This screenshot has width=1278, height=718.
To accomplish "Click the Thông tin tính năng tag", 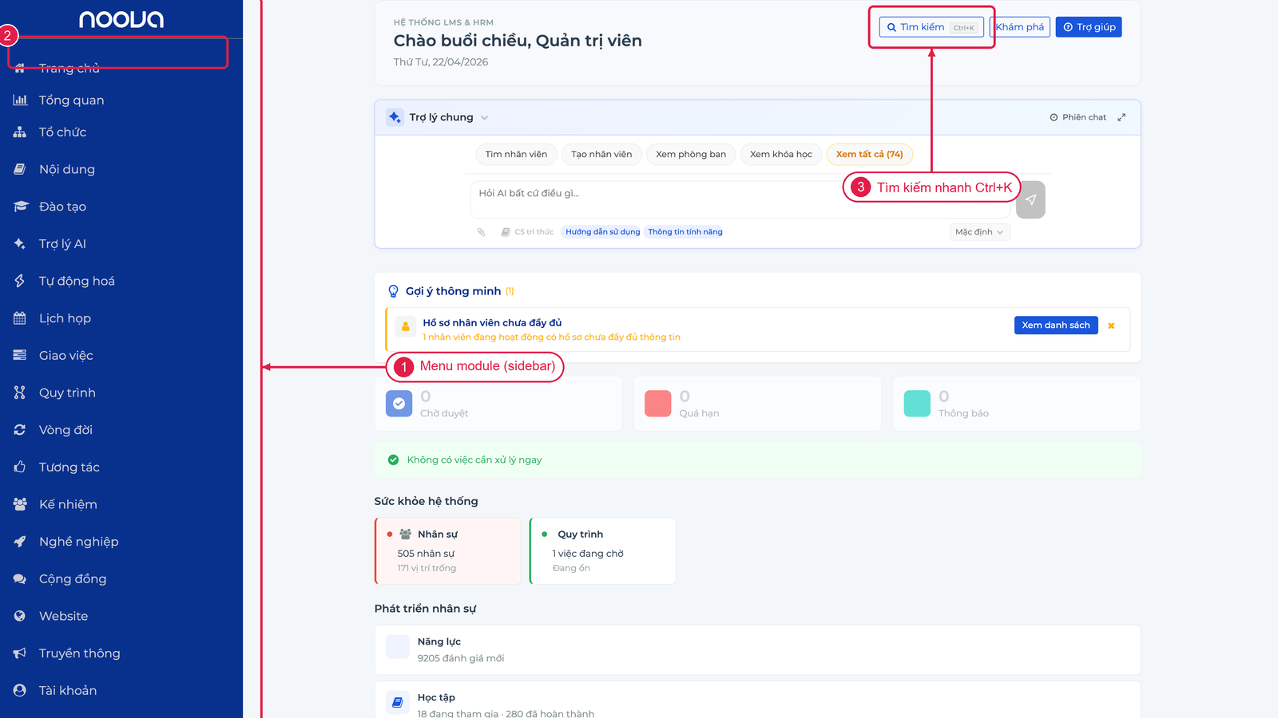I will (x=685, y=232).
